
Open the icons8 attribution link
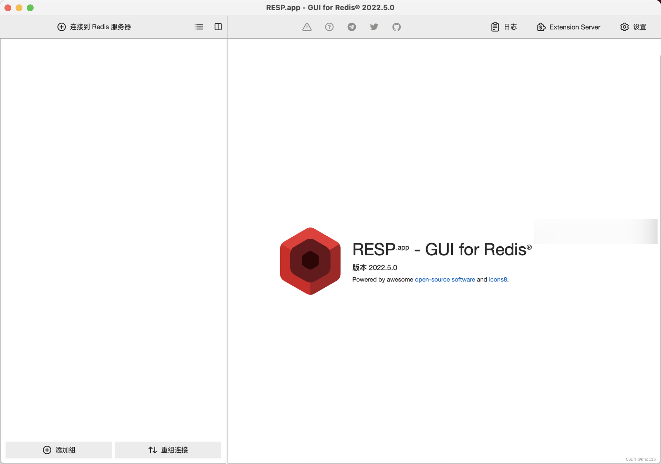click(x=497, y=279)
